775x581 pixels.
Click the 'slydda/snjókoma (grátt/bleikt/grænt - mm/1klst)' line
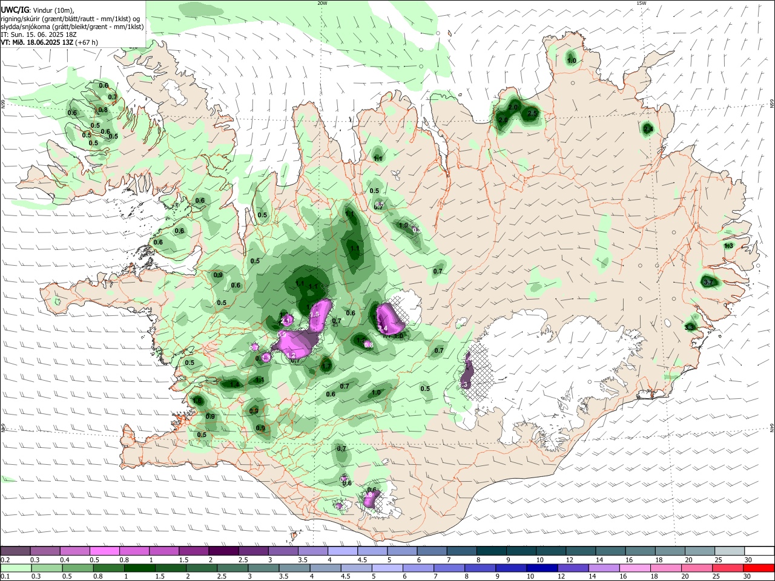[x=72, y=27]
